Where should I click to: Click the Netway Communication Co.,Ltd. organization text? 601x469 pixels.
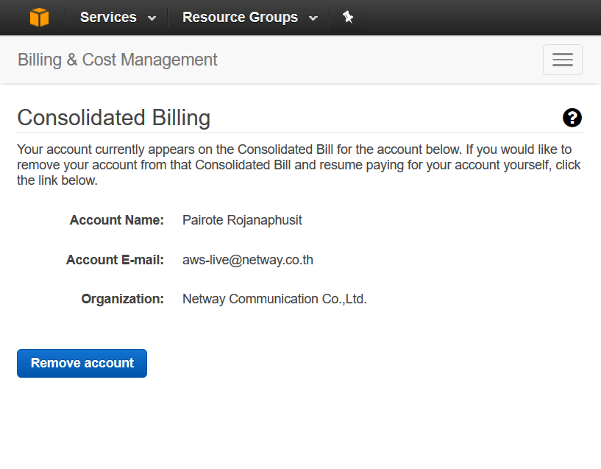tap(274, 299)
